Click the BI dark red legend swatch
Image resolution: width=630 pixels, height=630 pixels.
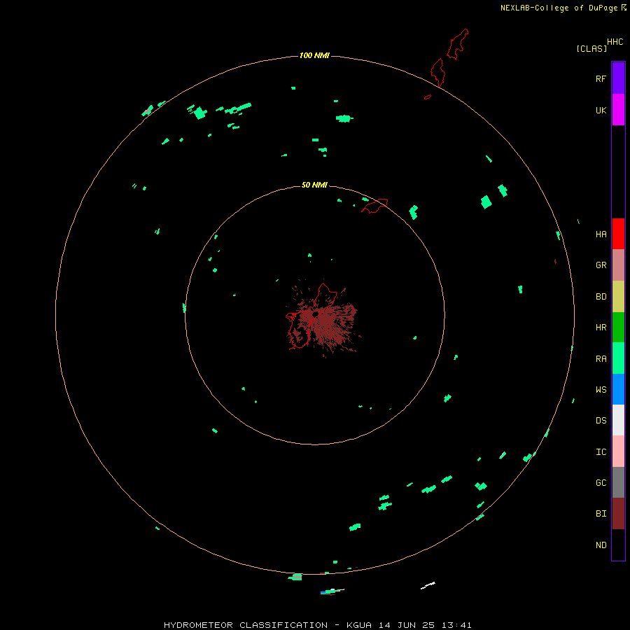pyautogui.click(x=618, y=514)
